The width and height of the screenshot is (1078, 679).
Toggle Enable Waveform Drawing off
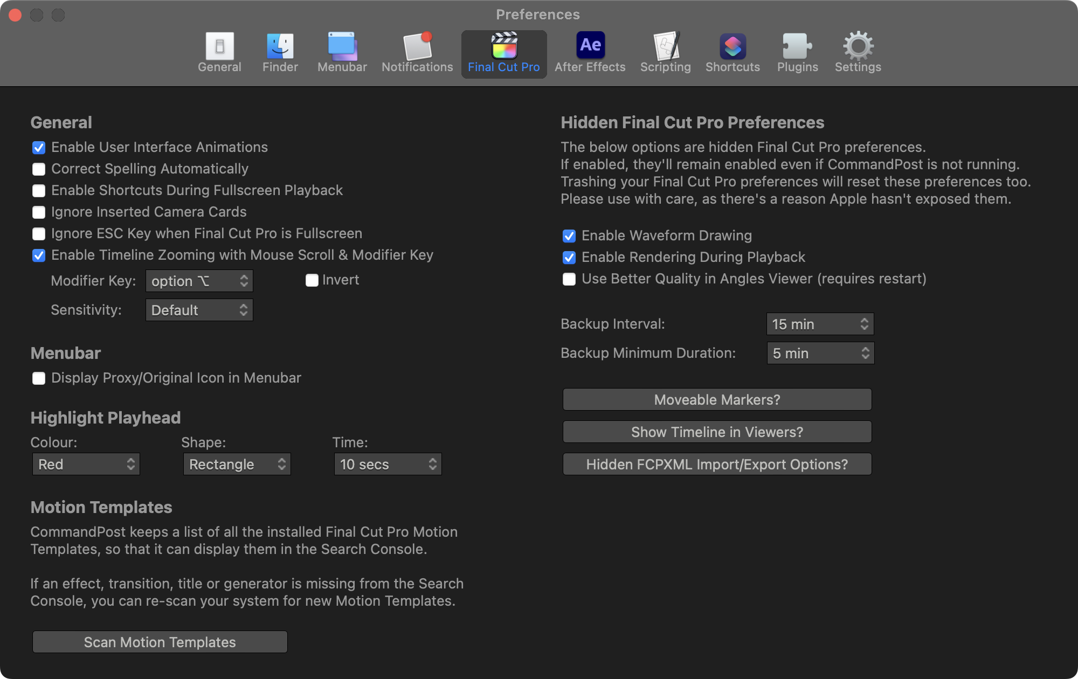coord(569,236)
